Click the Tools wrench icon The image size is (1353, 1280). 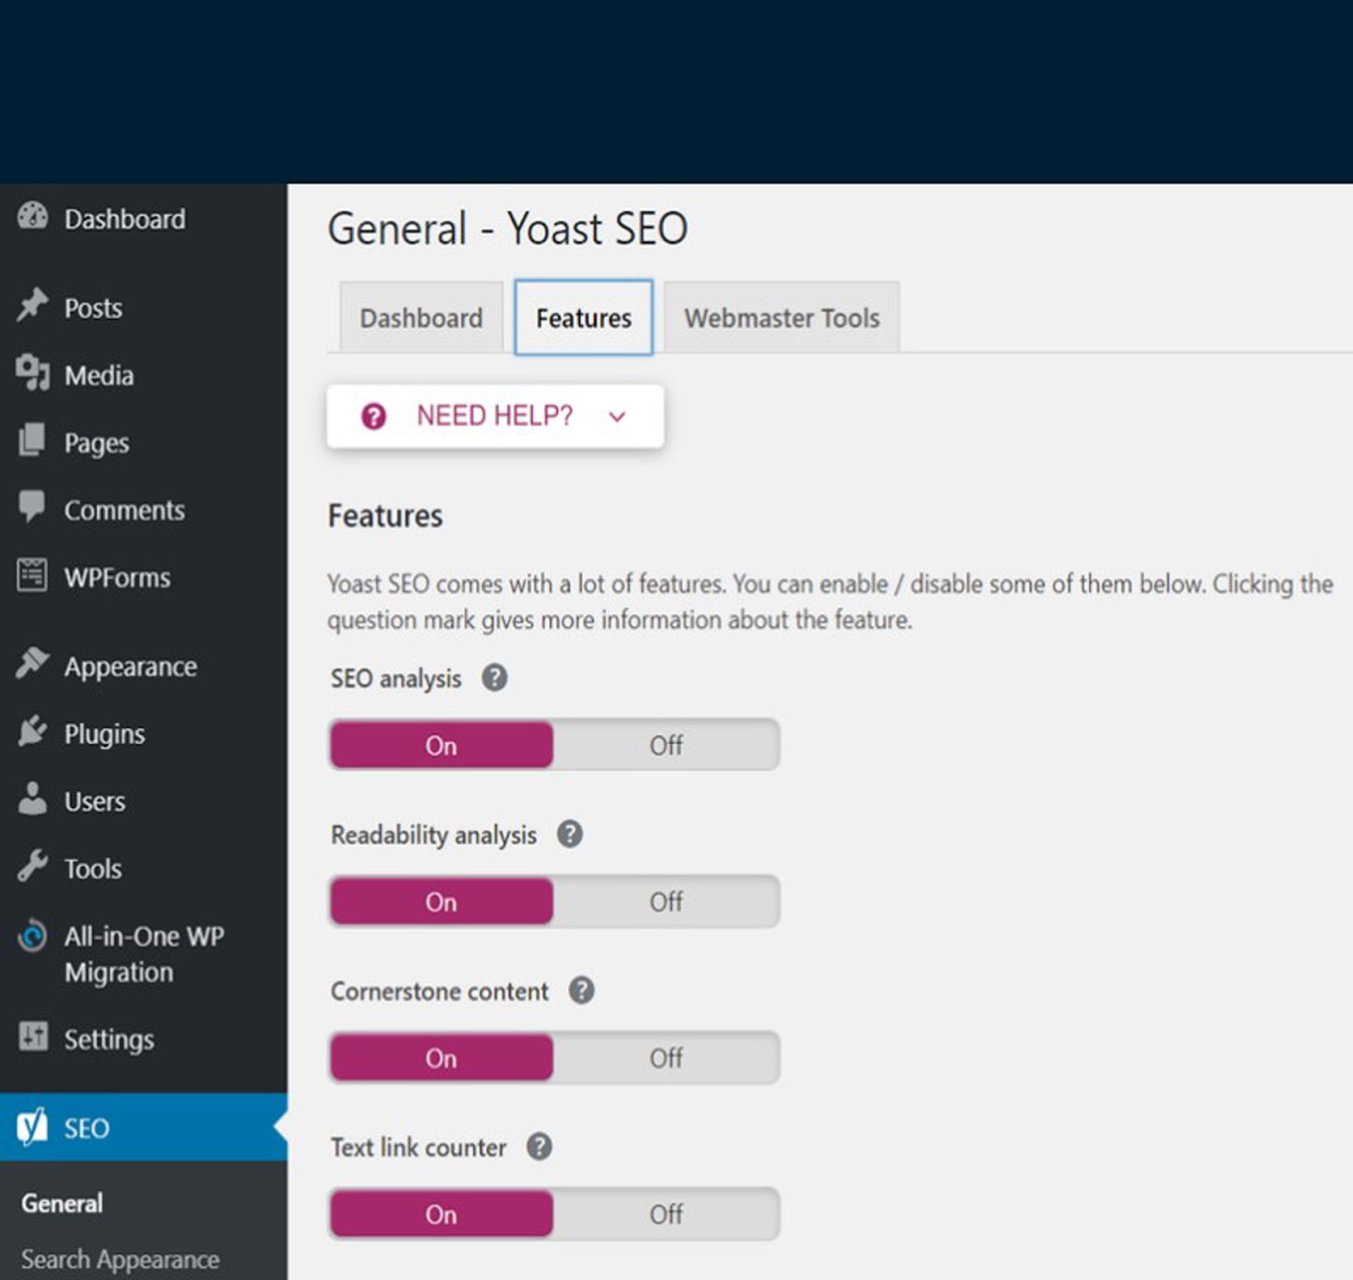[32, 865]
